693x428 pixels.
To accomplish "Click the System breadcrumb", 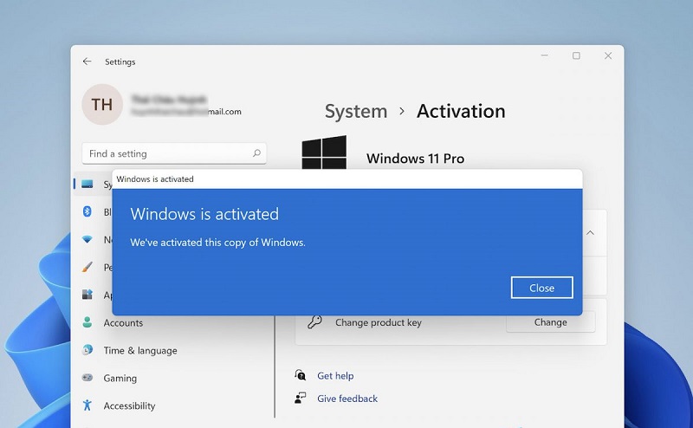I will 356,111.
